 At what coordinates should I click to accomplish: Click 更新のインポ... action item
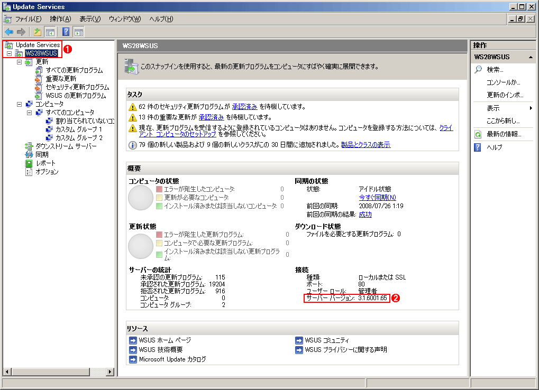(x=505, y=95)
